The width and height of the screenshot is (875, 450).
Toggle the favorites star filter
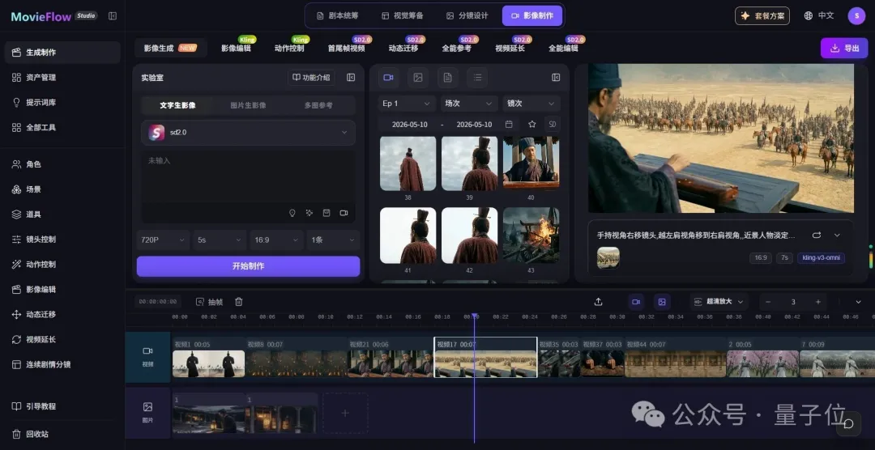pyautogui.click(x=531, y=124)
